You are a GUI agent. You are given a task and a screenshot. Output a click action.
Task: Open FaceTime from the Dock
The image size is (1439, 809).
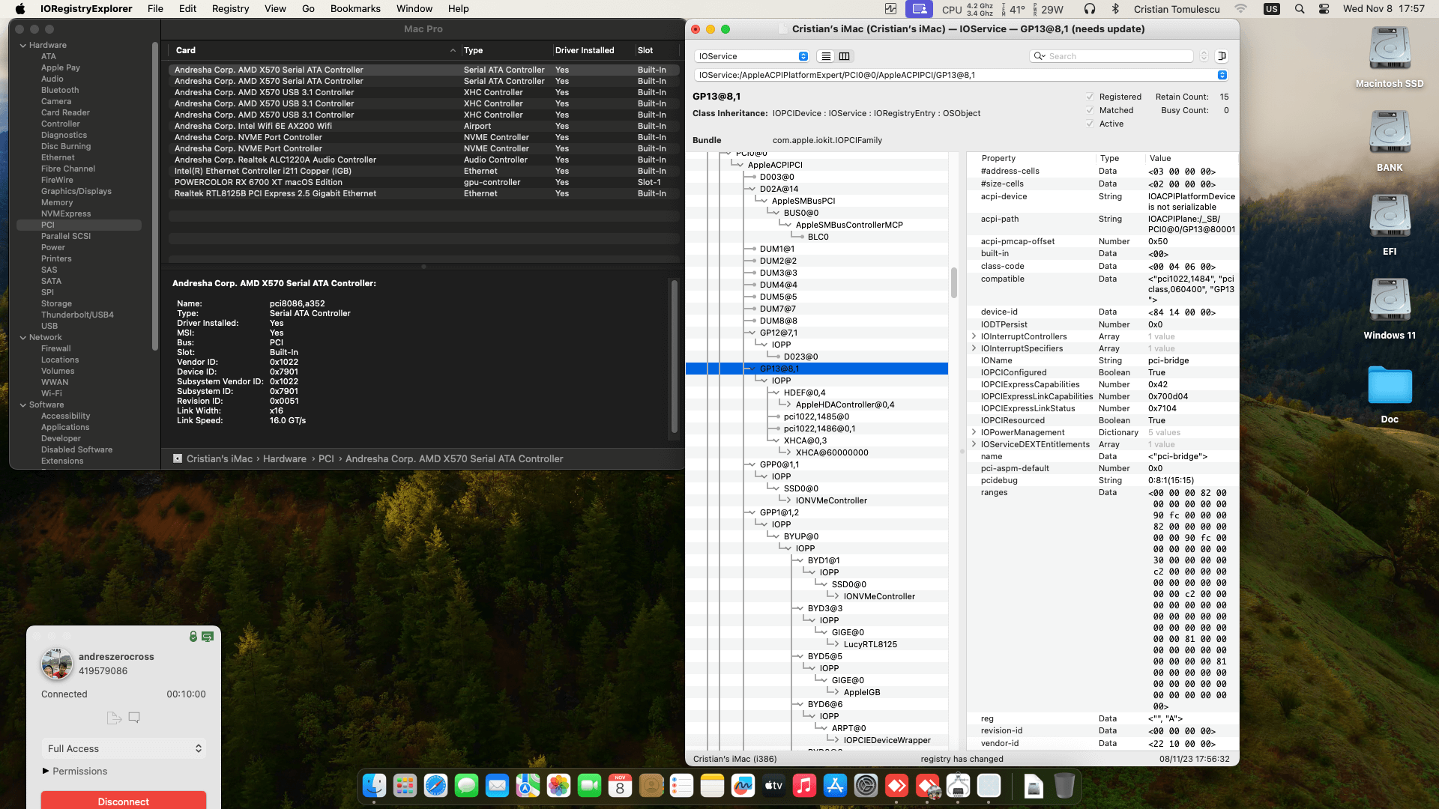click(589, 785)
